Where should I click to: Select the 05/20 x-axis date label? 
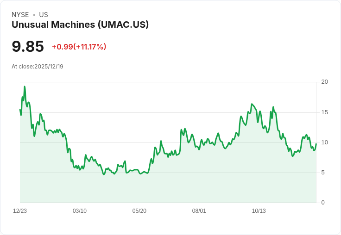coord(139,211)
